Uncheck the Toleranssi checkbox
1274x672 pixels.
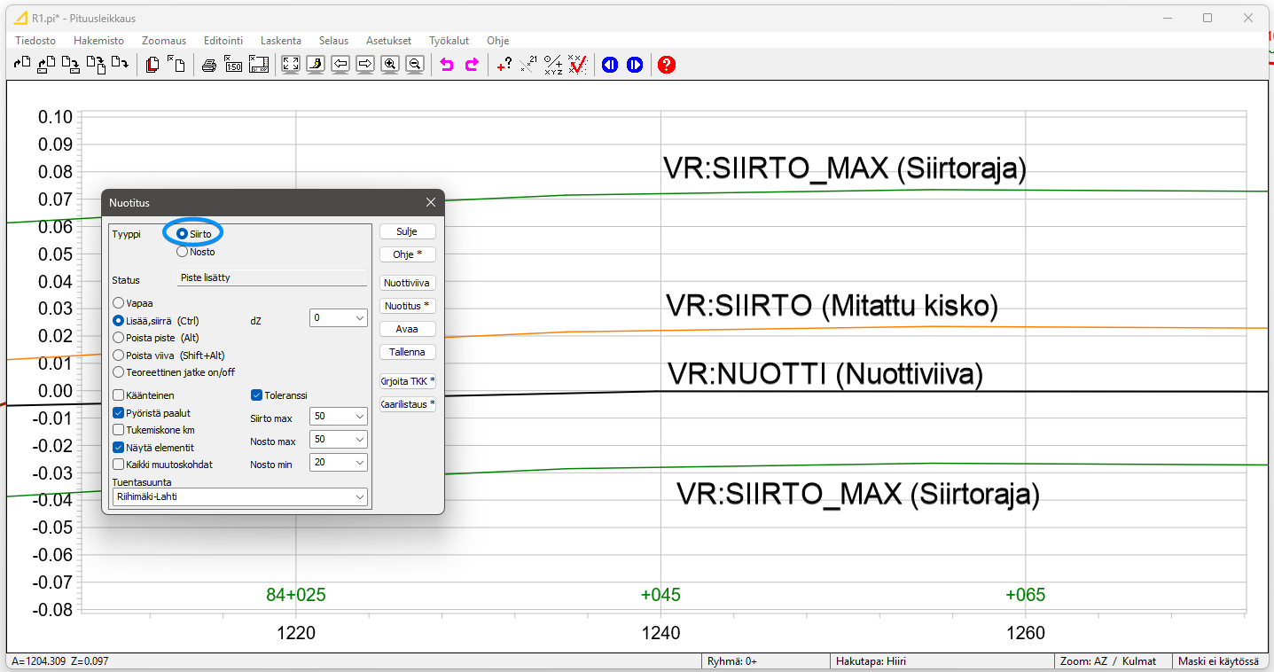pyautogui.click(x=257, y=395)
